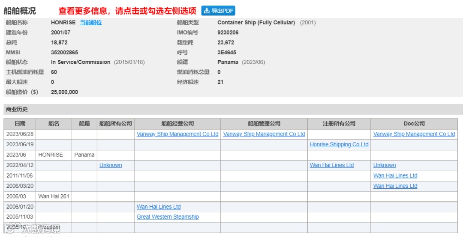Click the 船舶管理公司 column header

tap(264, 124)
